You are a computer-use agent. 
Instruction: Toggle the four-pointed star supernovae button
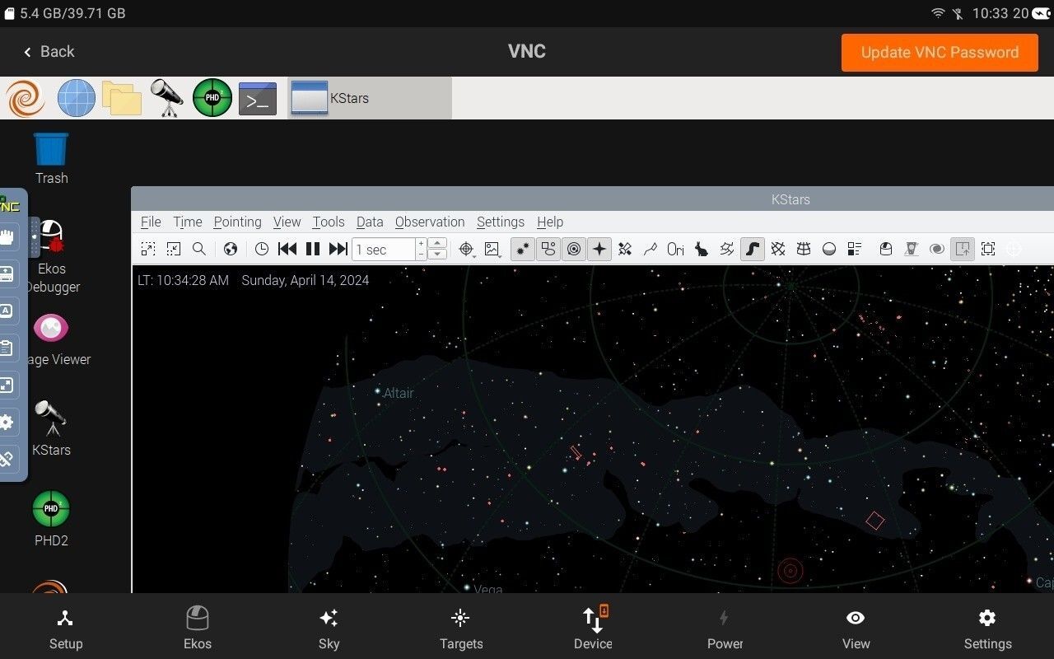tap(599, 249)
